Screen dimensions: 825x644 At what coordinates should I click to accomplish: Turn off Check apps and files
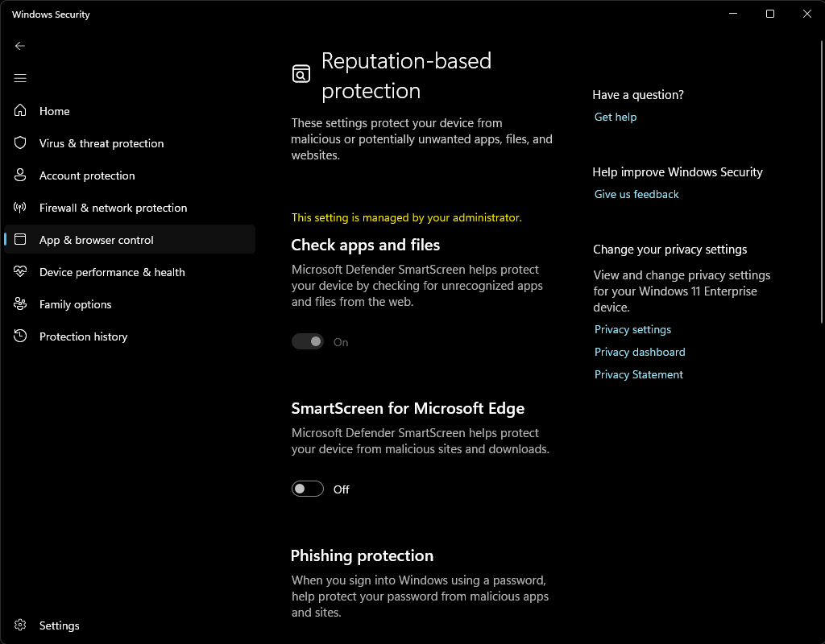pyautogui.click(x=307, y=341)
